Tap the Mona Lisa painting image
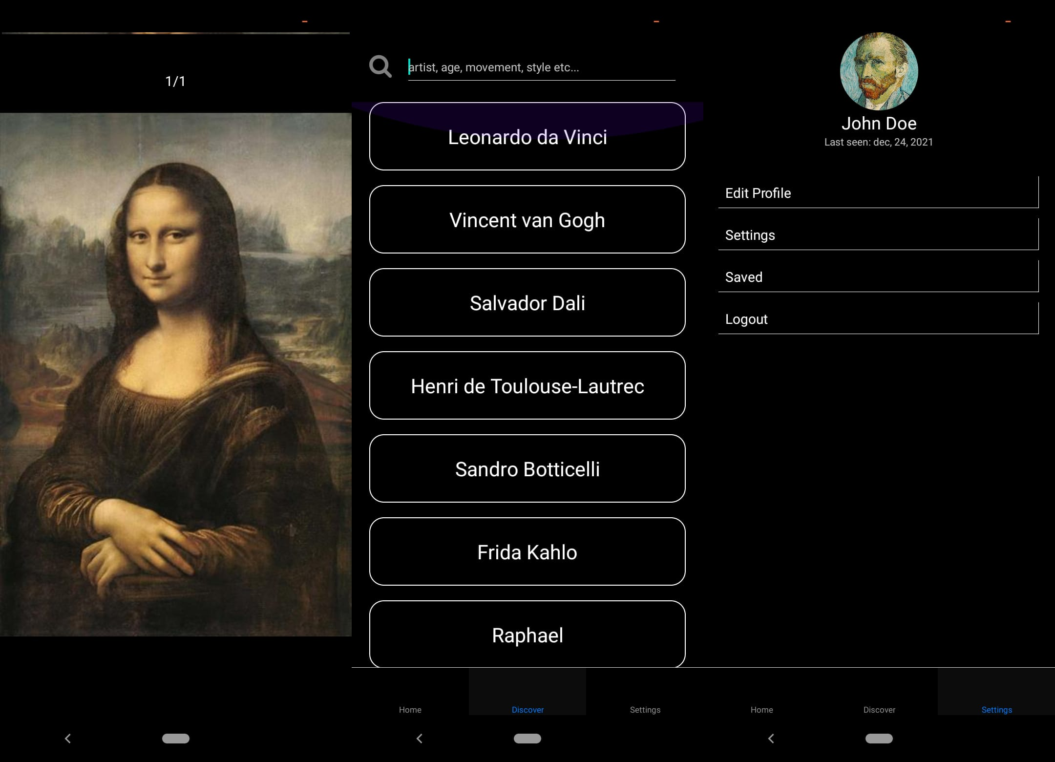The height and width of the screenshot is (762, 1055). point(175,374)
